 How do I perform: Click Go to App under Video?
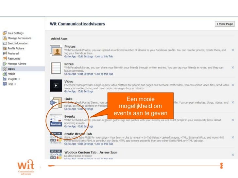70,91
